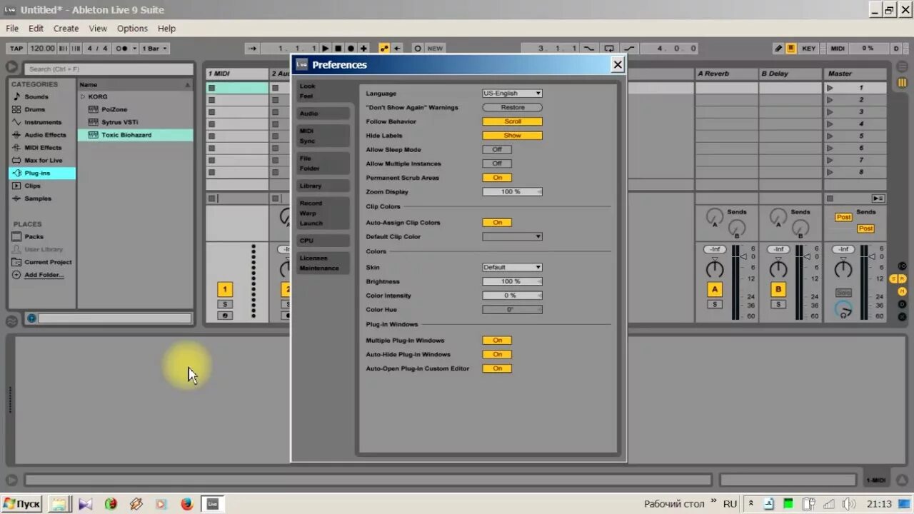Click the Drums category icon
Viewport: 914px width, 514px height.
click(17, 109)
